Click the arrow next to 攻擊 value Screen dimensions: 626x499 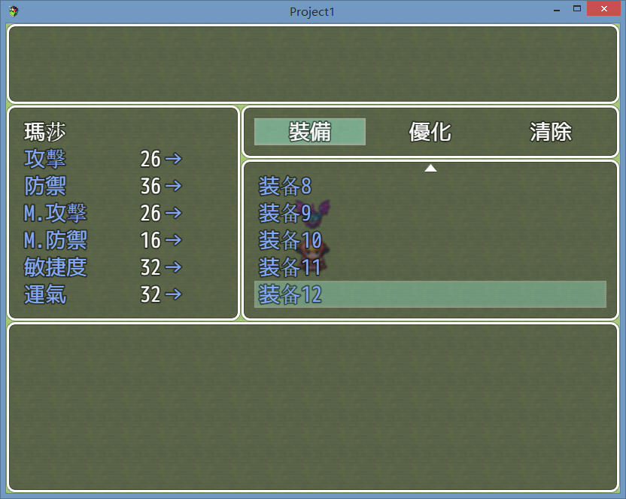point(174,159)
